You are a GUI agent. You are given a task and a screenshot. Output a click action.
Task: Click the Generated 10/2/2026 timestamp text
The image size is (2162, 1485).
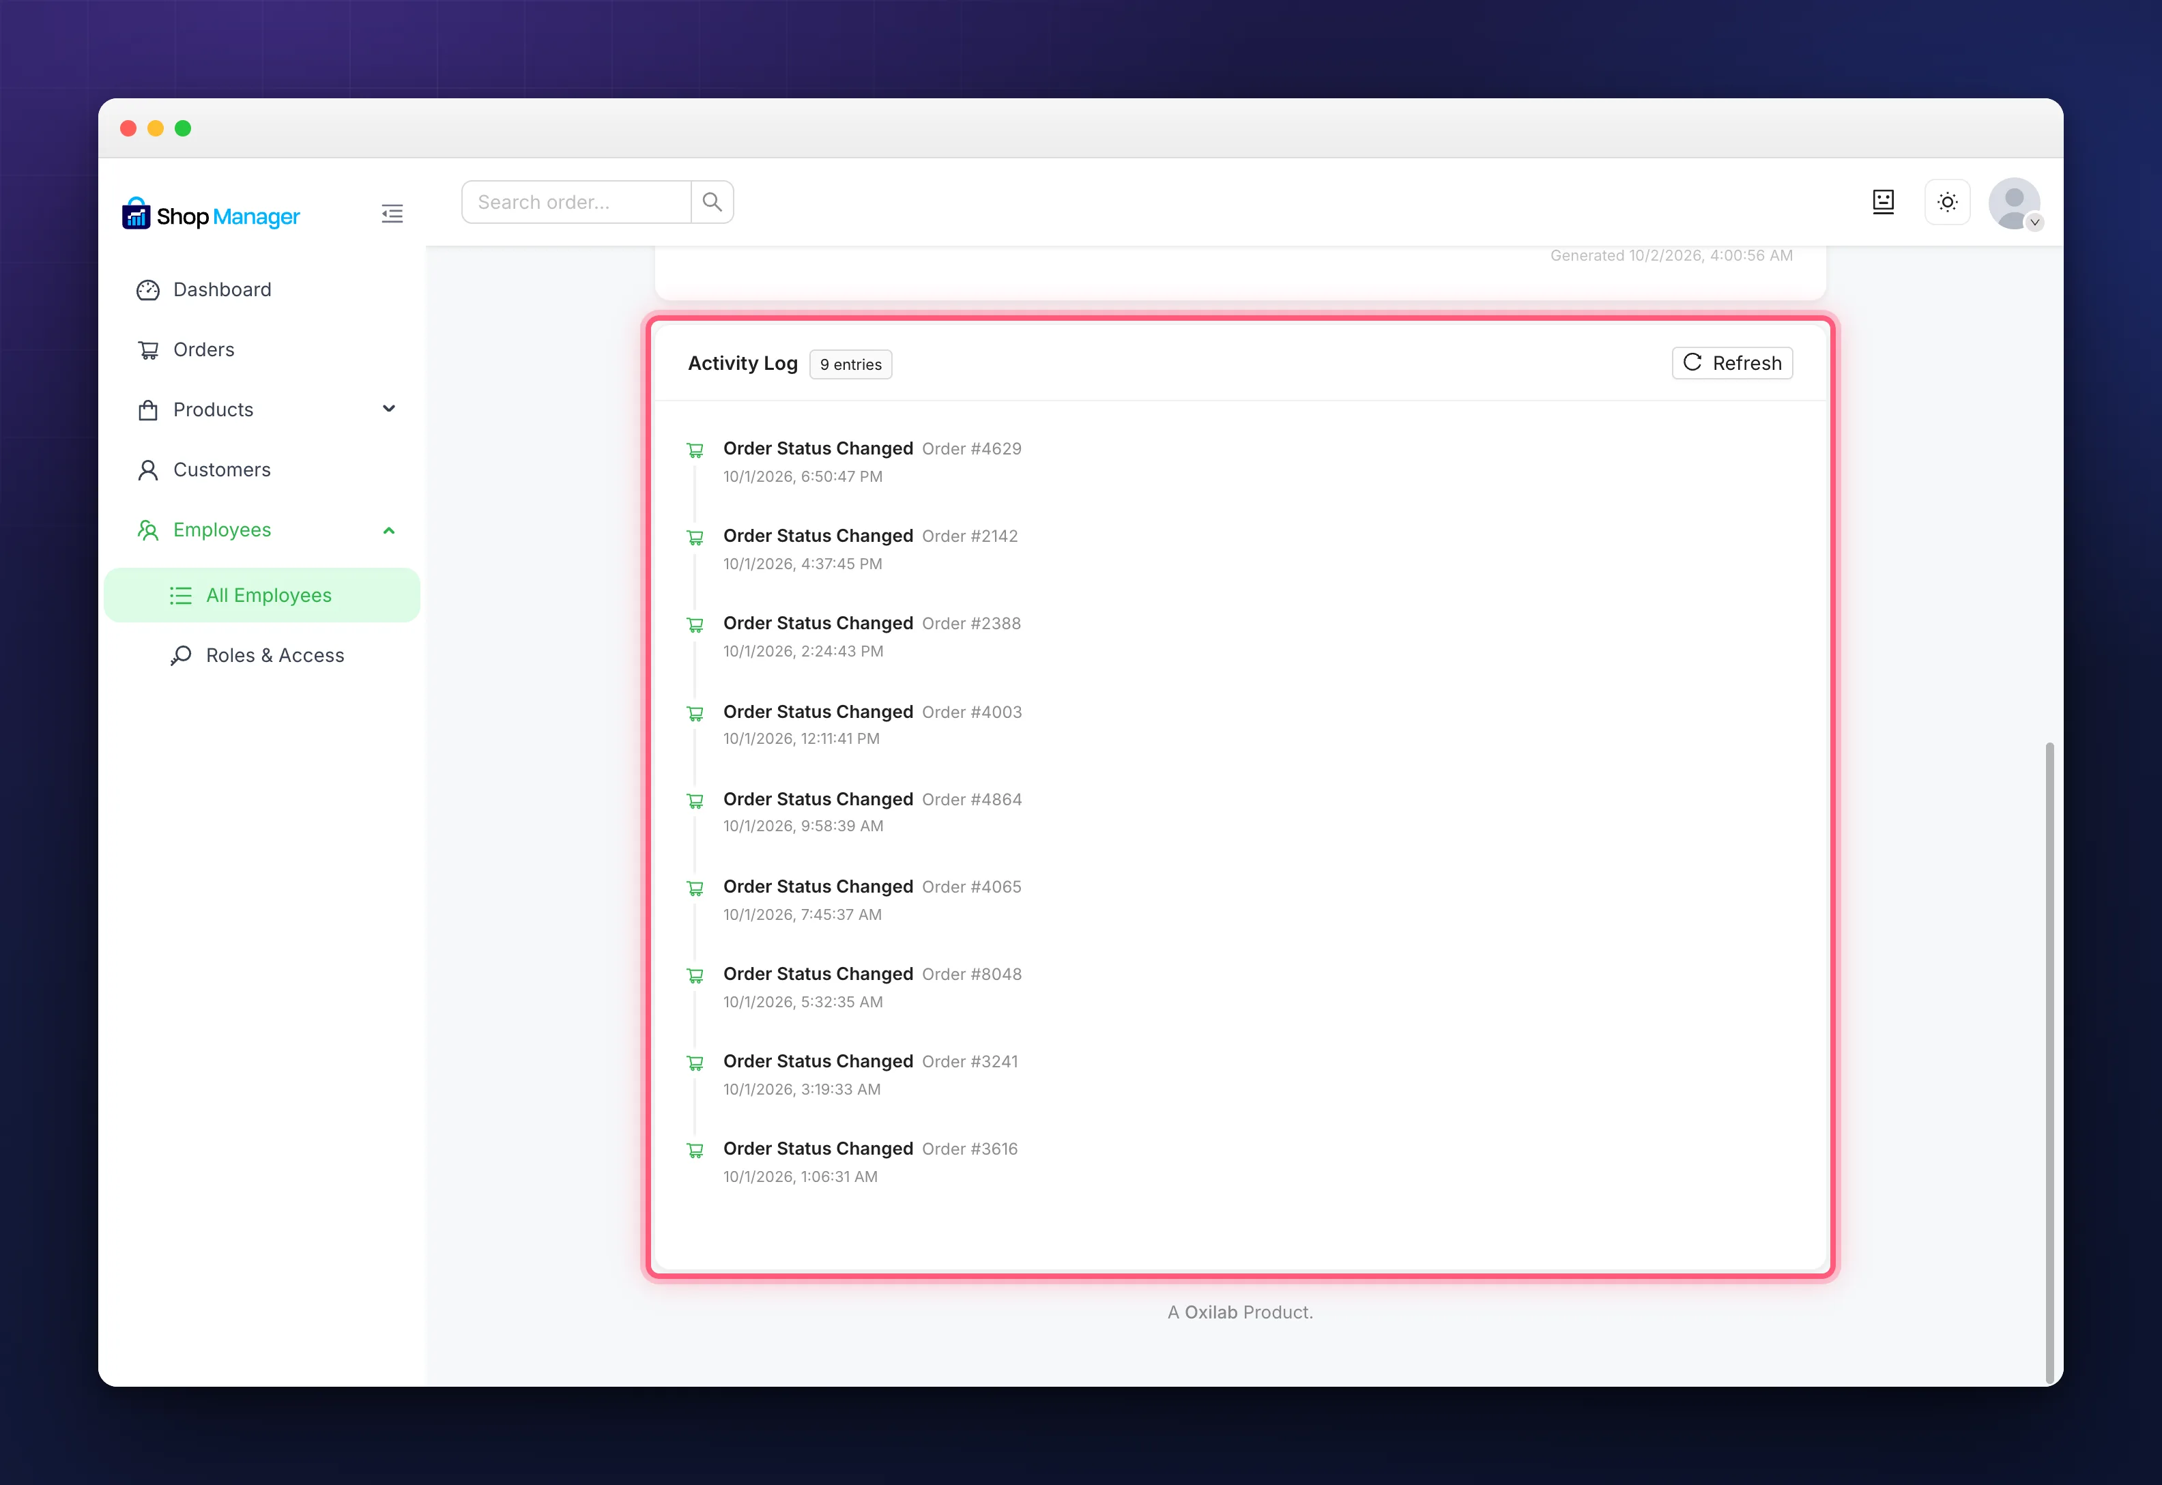point(1671,255)
